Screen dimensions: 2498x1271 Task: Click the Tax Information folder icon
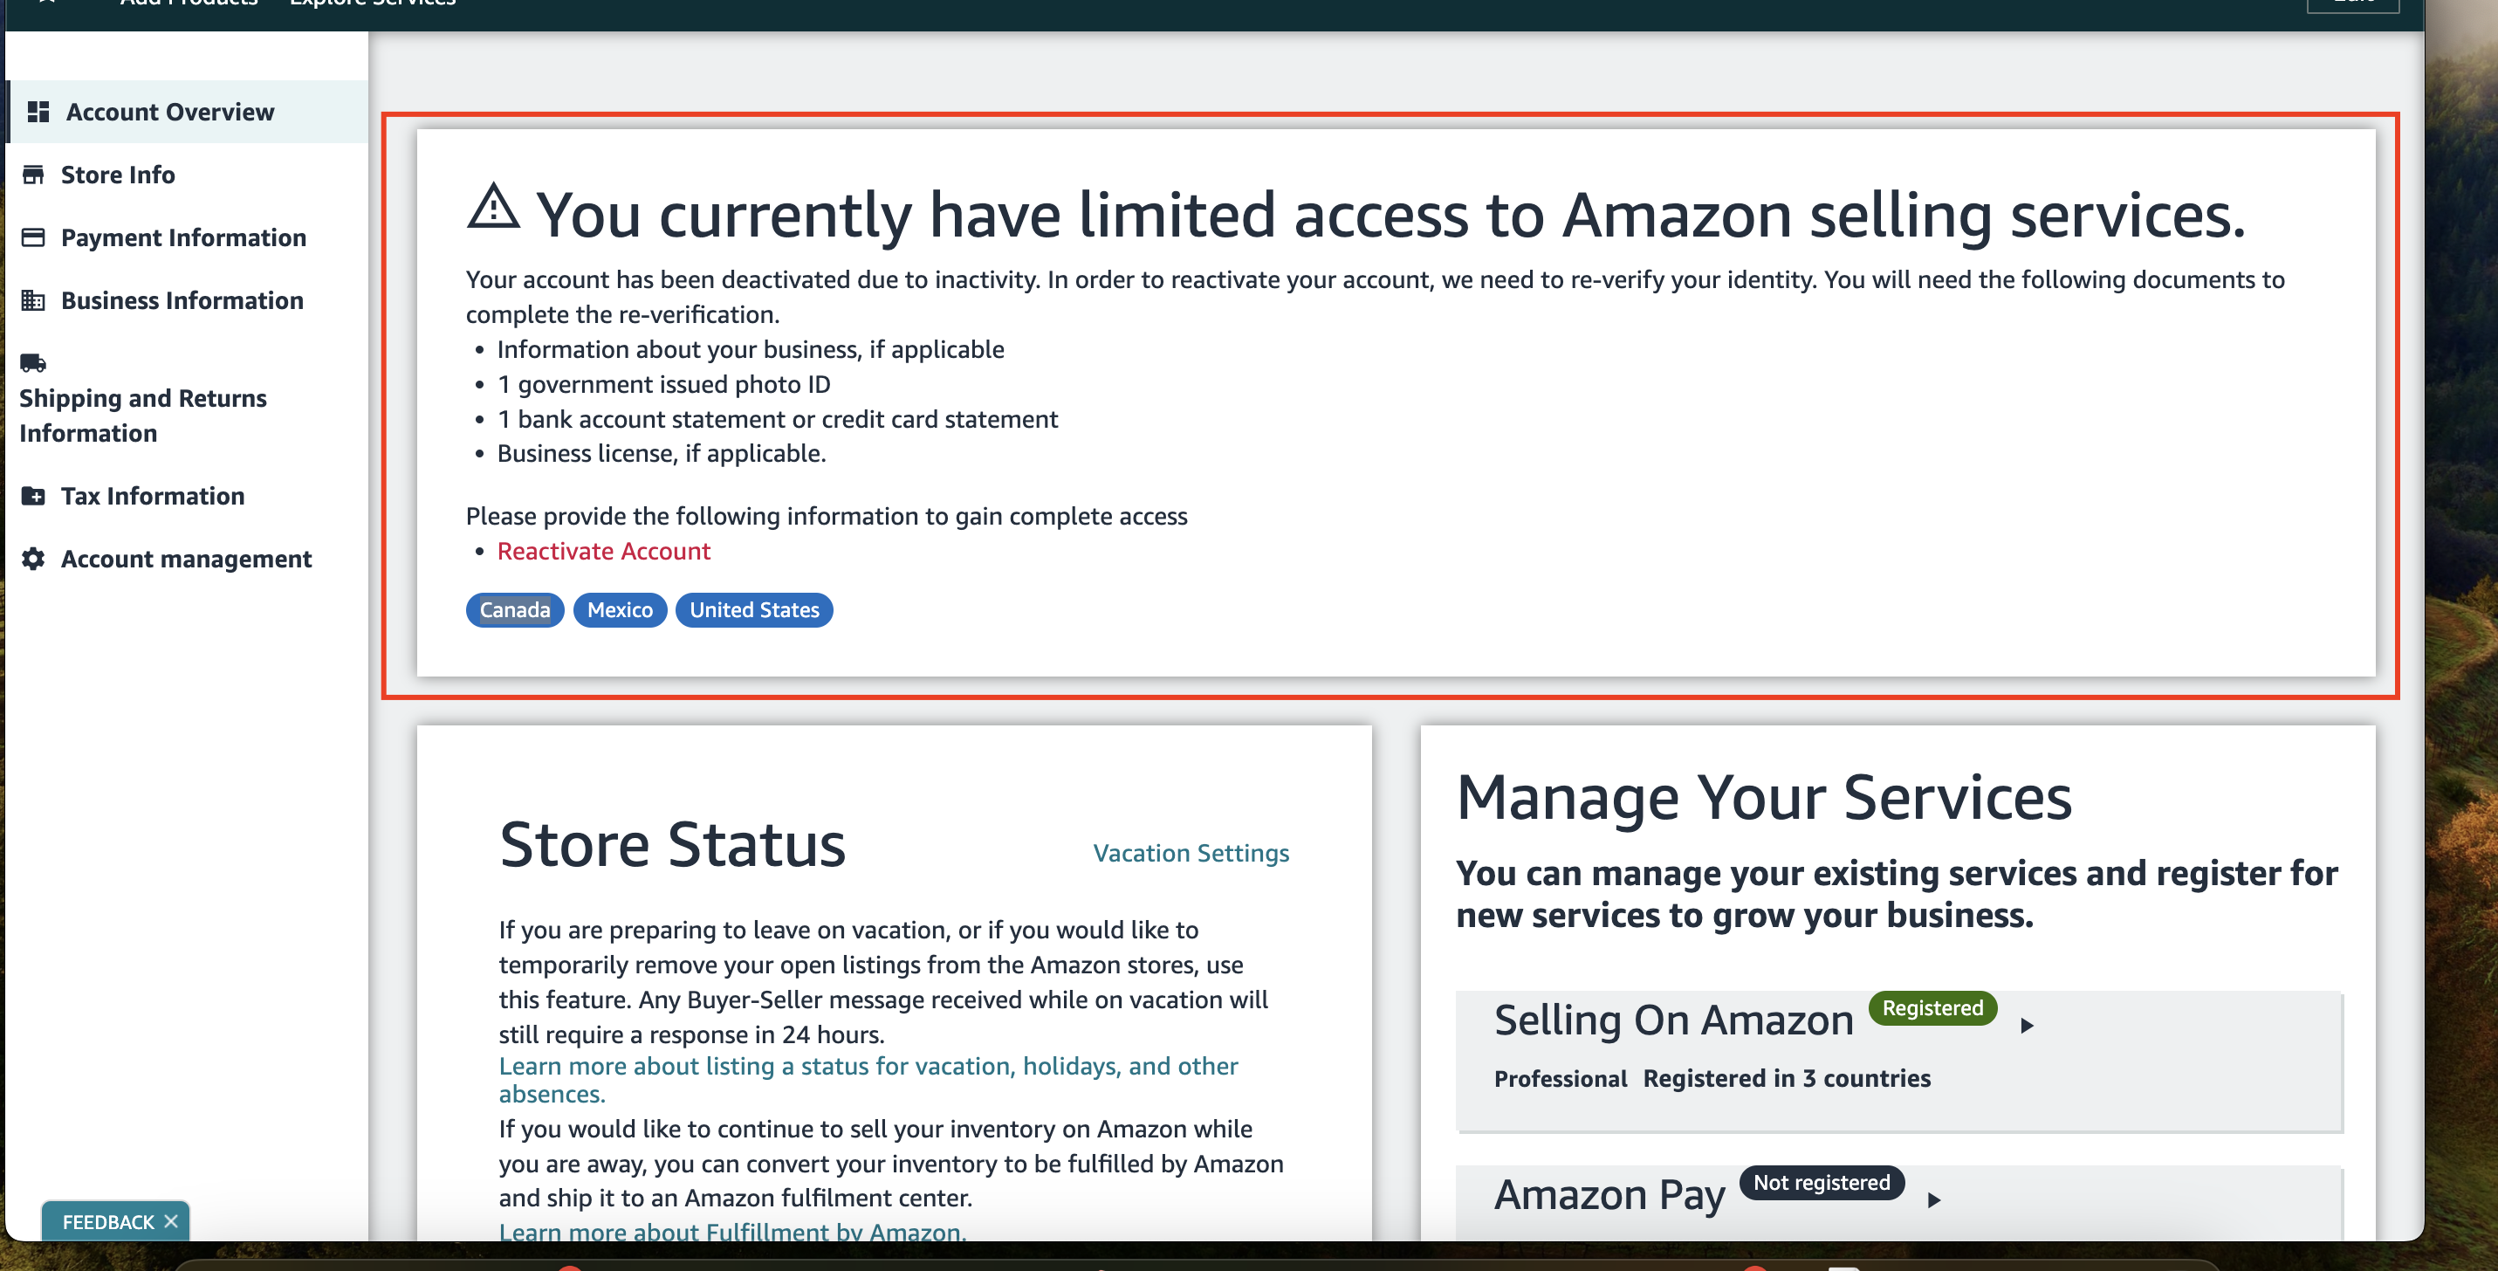pyautogui.click(x=33, y=496)
